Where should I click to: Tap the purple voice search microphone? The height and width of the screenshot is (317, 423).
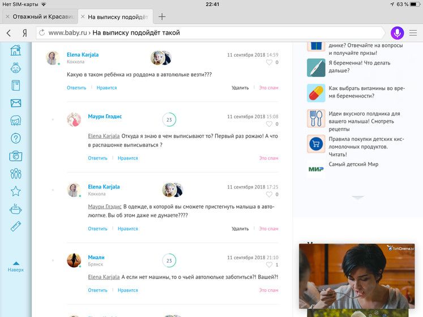pos(397,33)
